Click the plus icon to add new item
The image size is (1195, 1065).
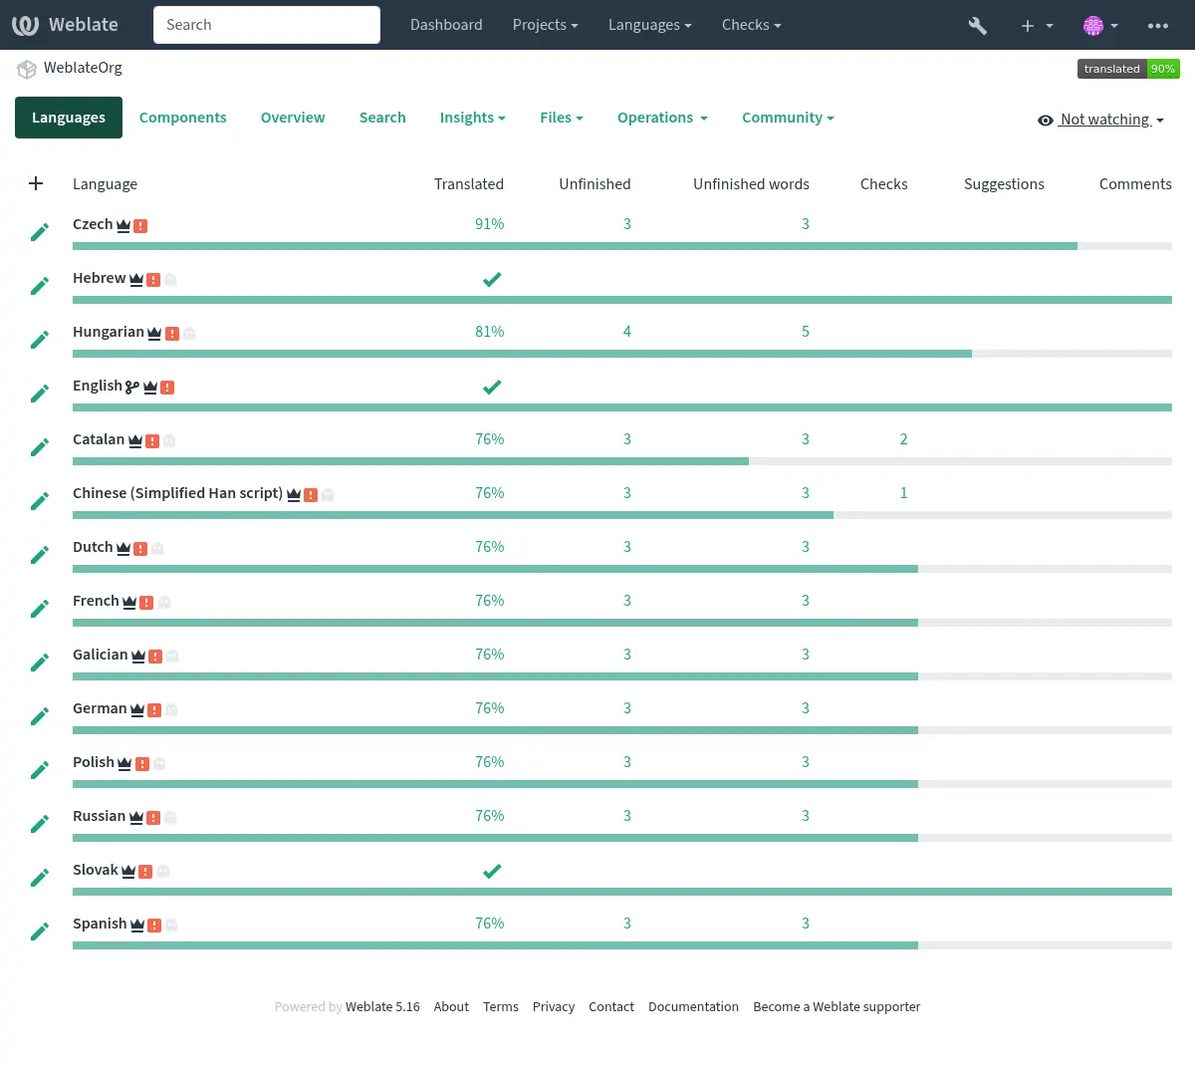click(x=1027, y=25)
